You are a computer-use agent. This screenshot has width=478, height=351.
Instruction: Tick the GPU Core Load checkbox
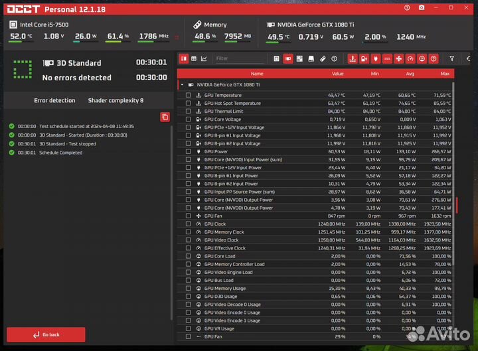point(188,256)
